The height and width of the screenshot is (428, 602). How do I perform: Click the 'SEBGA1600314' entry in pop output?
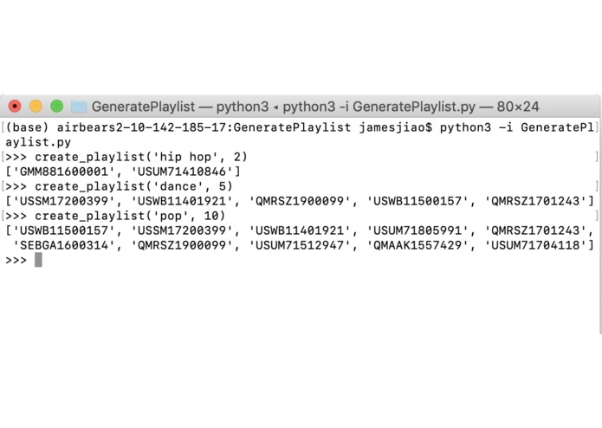(x=64, y=245)
